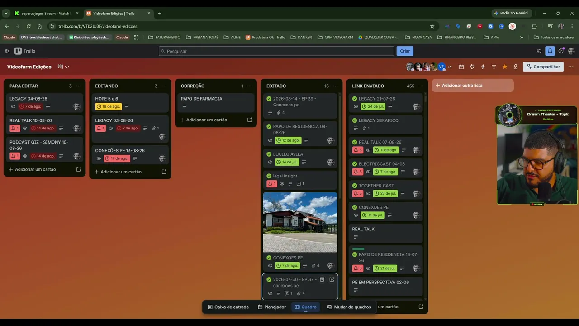Viewport: 579px width, 326px height.
Task: Toggle complete check on ELECTRICCAST 04-08 card
Action: 355,164
